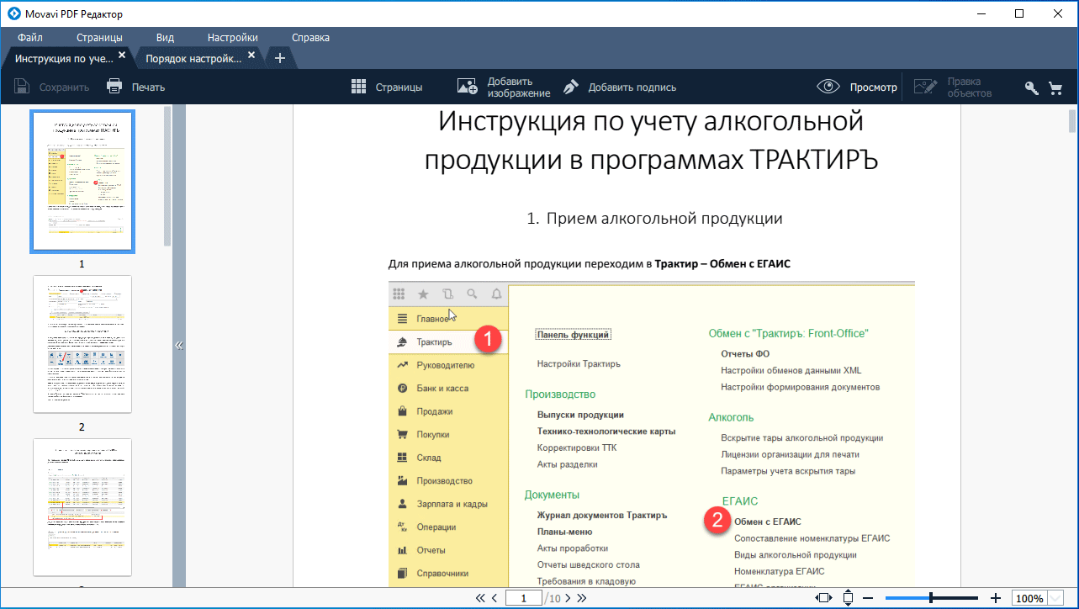Jump to the last page with the double arrow
Viewport: 1079px width, 609px height.
[x=581, y=598]
